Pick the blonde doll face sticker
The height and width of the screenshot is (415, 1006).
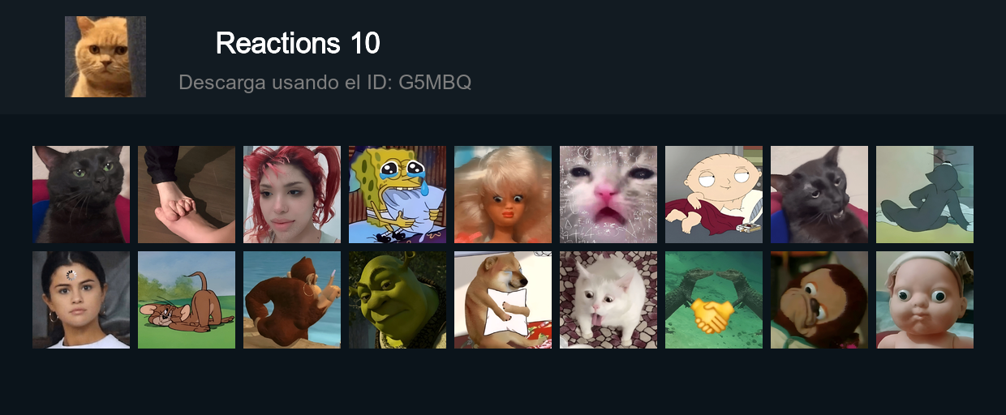tap(503, 195)
